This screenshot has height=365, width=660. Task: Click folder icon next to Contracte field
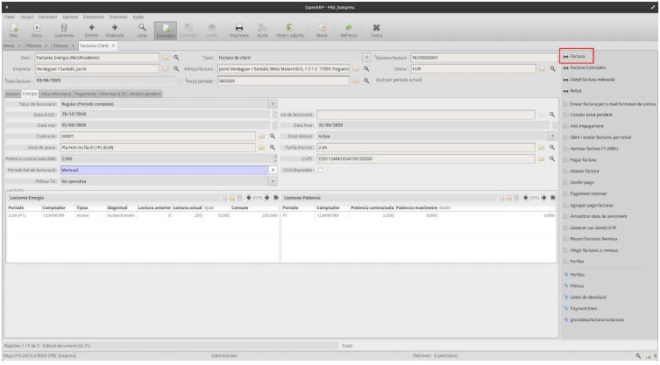(x=260, y=136)
